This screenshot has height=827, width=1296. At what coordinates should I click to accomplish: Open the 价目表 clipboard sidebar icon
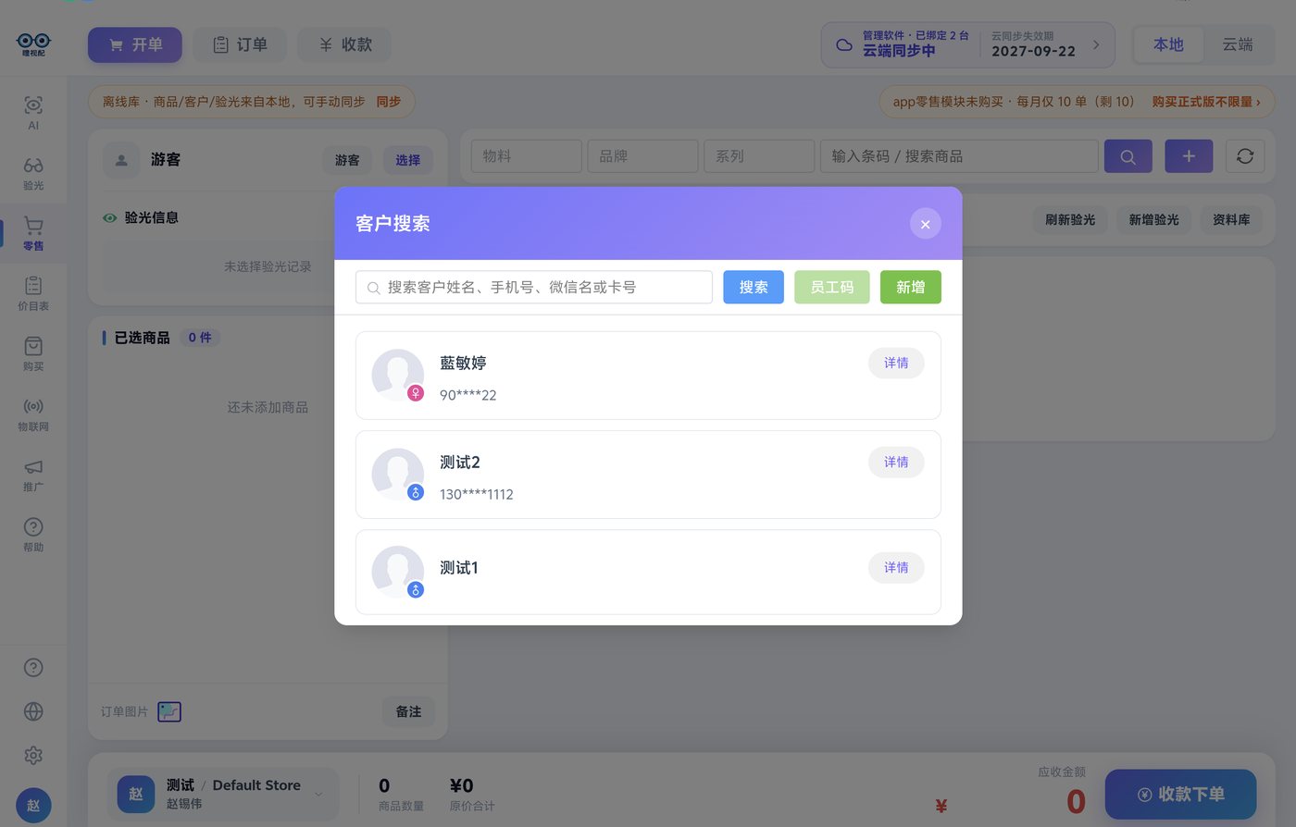pyautogui.click(x=33, y=293)
